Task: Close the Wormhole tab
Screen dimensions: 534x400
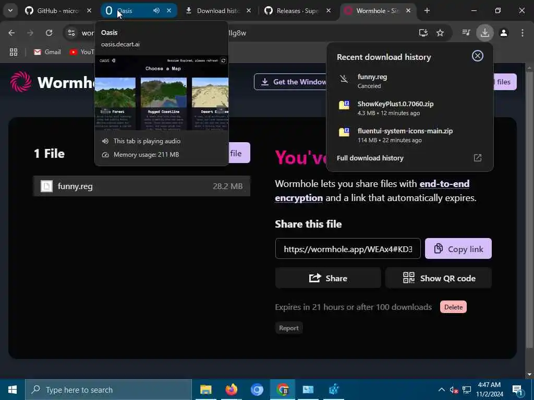Action: pyautogui.click(x=408, y=10)
